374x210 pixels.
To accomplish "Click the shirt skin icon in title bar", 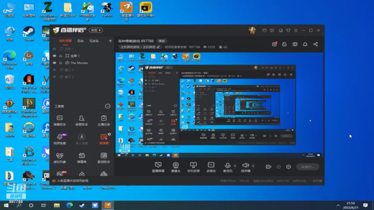I will point(288,30).
